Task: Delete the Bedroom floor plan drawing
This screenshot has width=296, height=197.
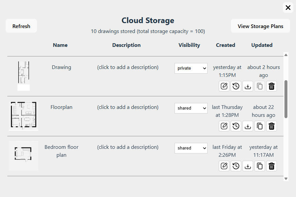Action: pyautogui.click(x=272, y=166)
